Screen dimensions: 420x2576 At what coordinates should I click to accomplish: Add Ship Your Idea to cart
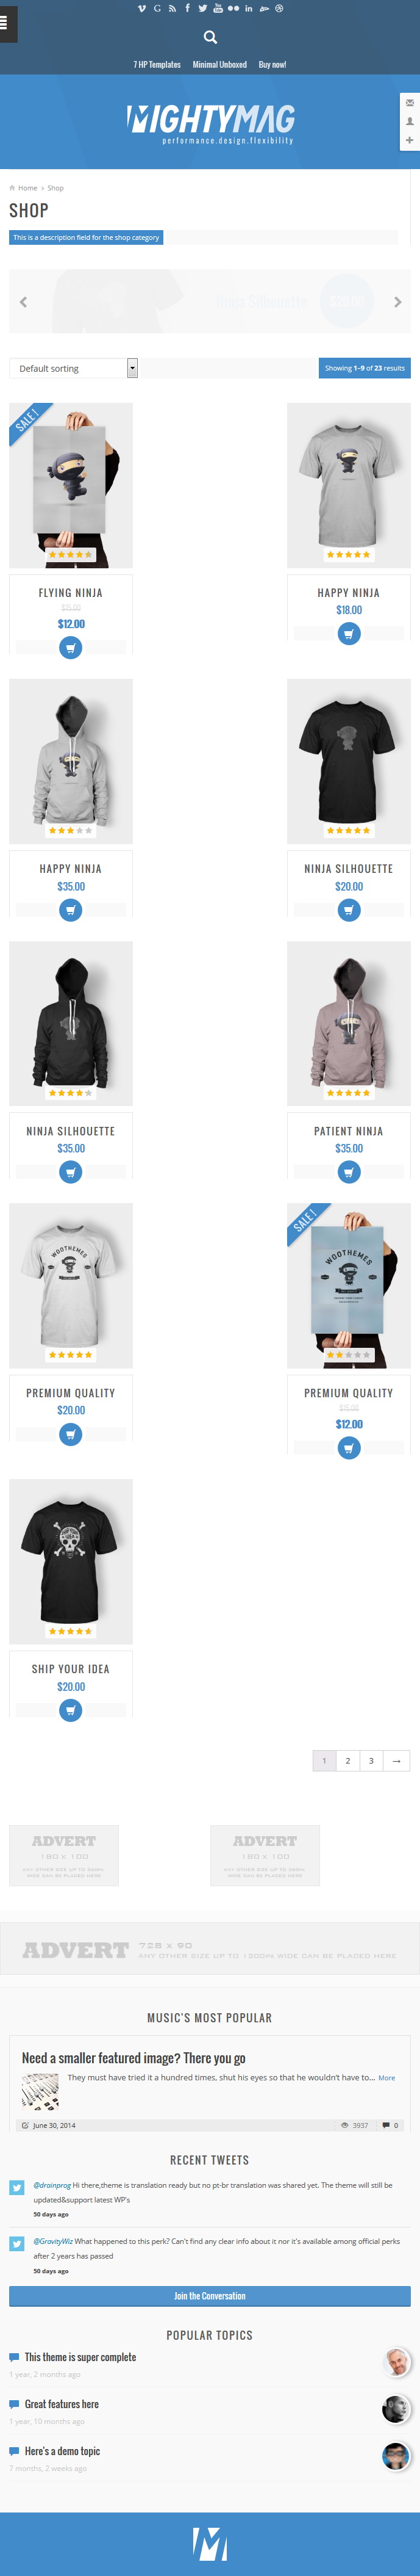(71, 1710)
